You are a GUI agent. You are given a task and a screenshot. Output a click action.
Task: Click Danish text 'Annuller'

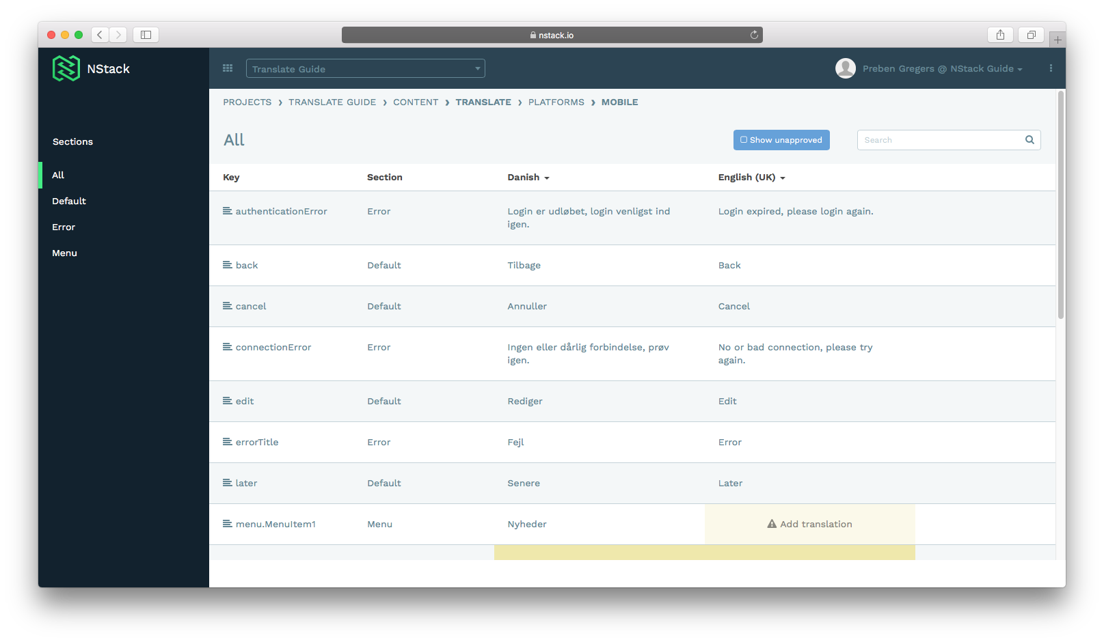pos(527,306)
